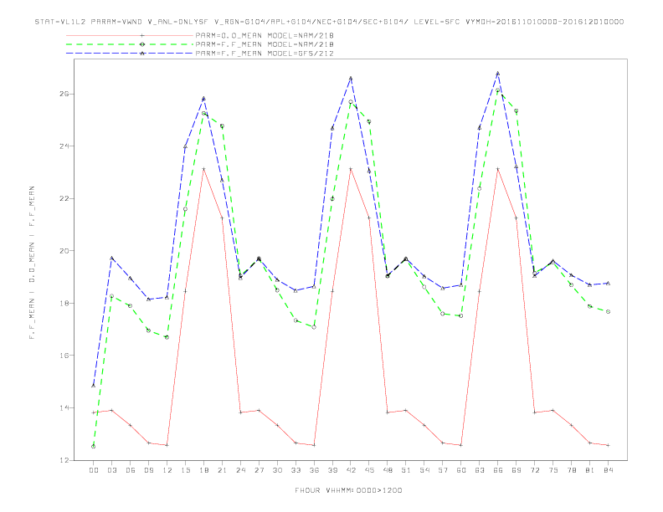663x512 pixels.
Task: Click x-axis forecast hour label 48
Action: click(388, 470)
